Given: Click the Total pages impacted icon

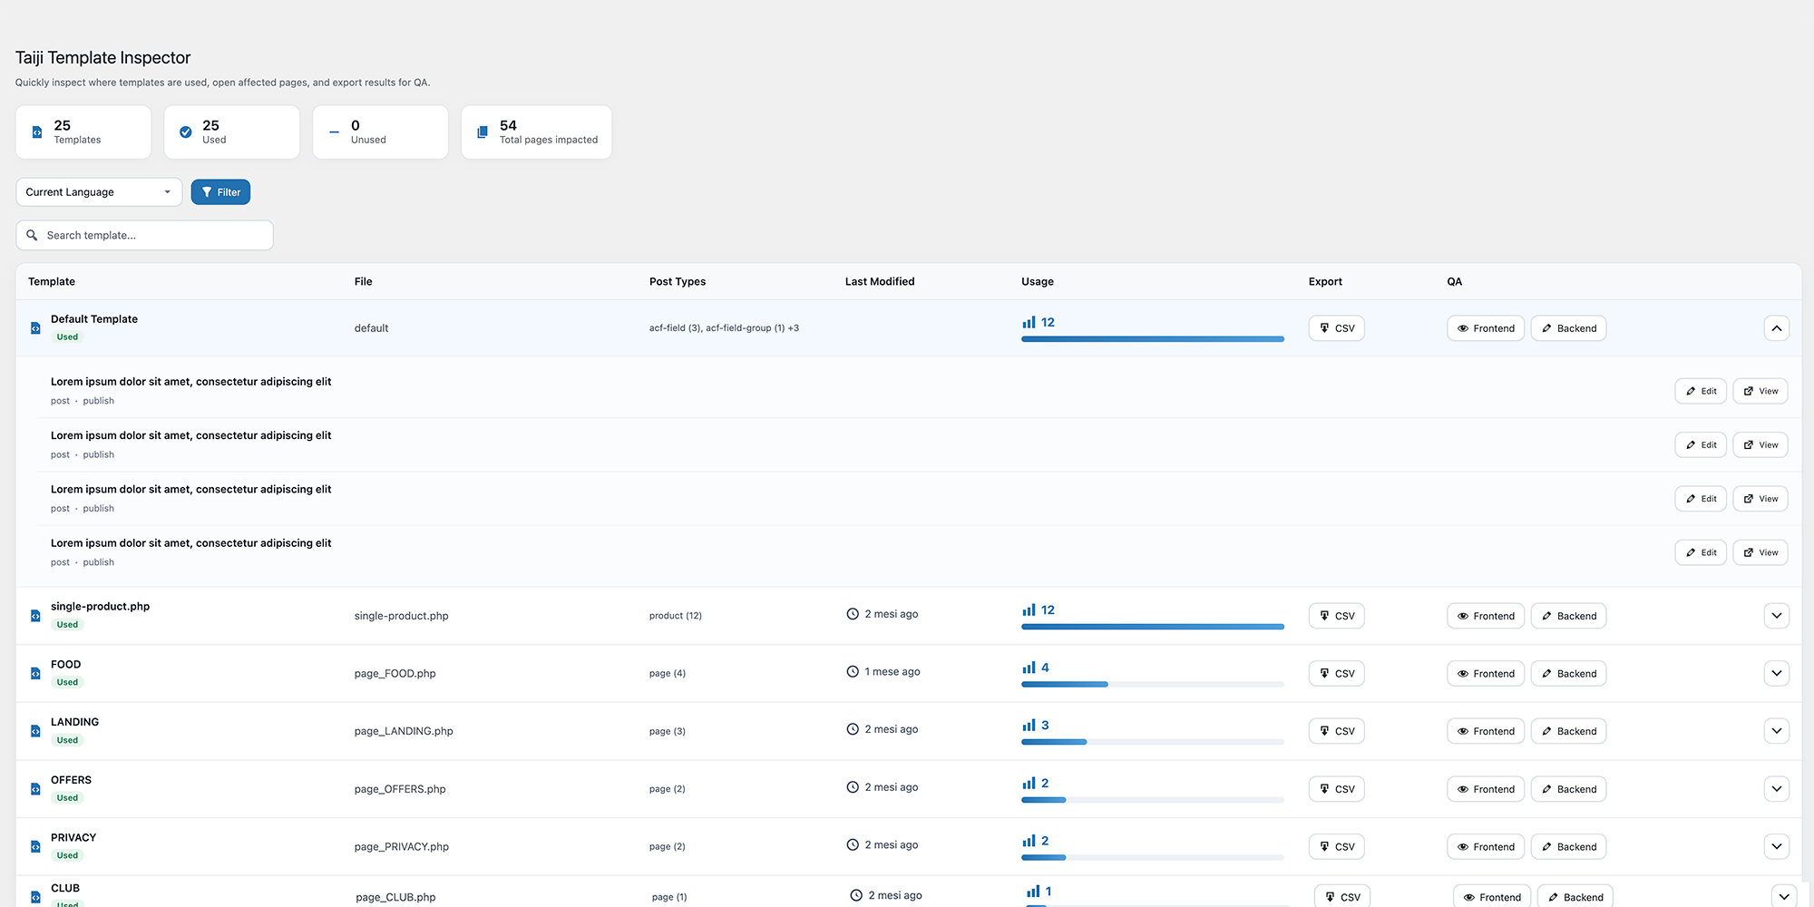Looking at the screenshot, I should [x=483, y=132].
